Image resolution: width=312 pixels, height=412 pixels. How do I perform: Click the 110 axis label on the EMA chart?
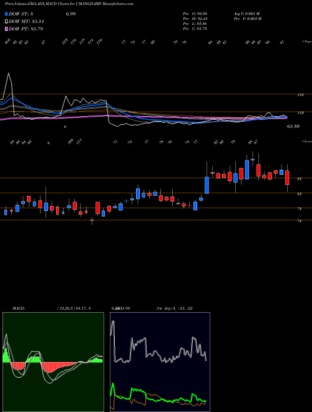300,113
